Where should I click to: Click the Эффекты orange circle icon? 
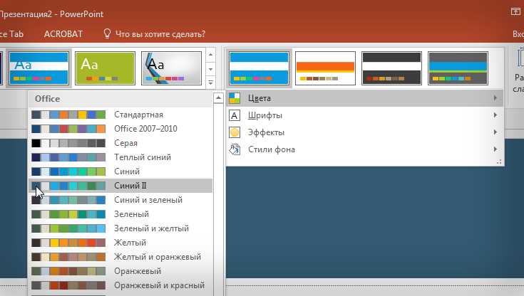235,132
